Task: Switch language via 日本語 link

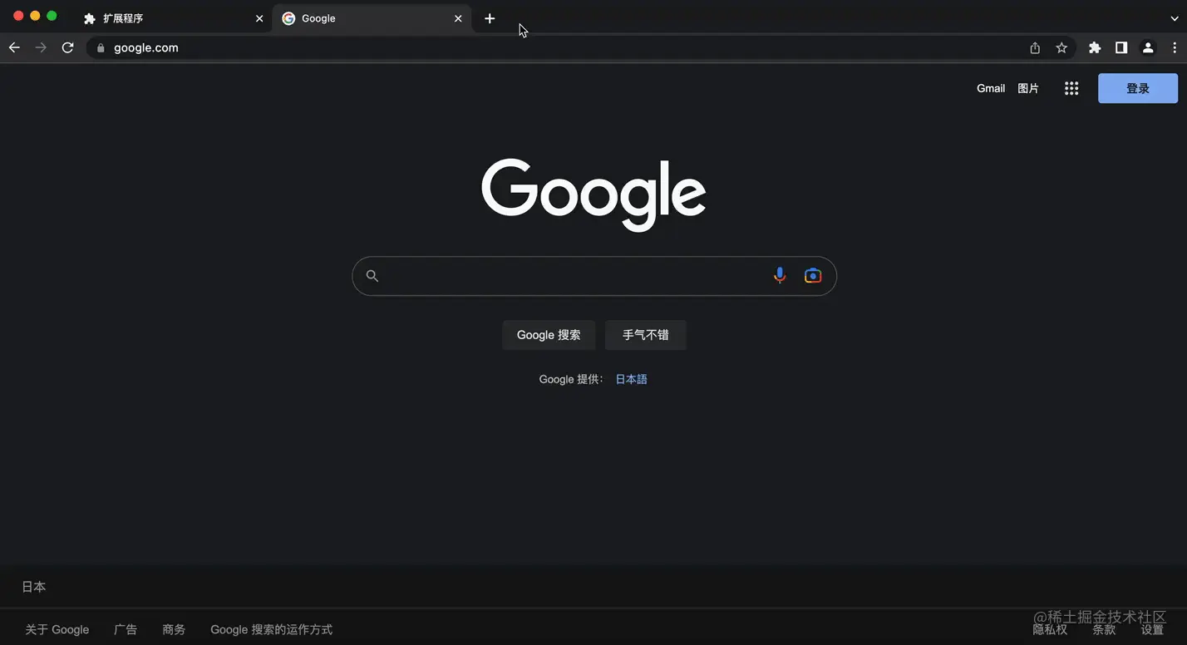Action: 631,379
